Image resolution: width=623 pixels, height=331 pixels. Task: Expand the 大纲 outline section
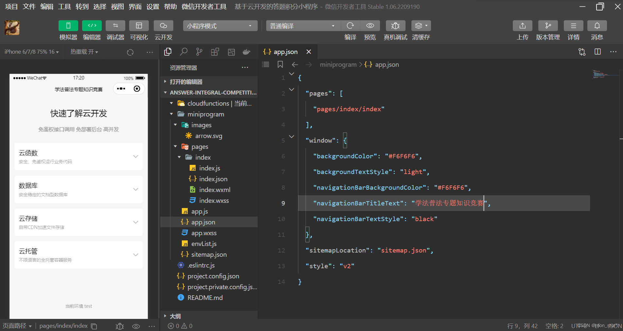(209, 316)
